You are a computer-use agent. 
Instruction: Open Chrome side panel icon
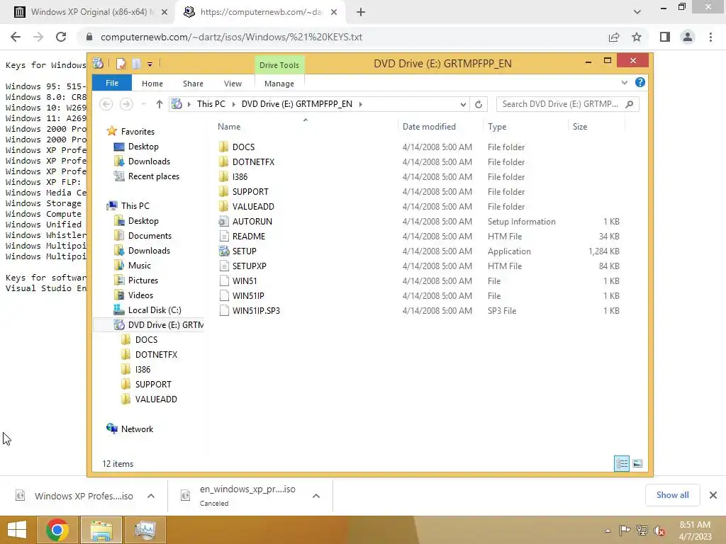pyautogui.click(x=665, y=37)
